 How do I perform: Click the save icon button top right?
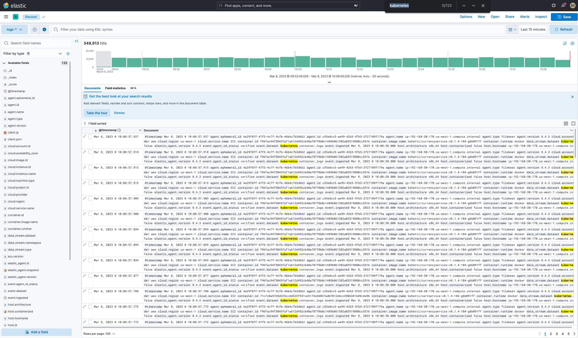click(564, 17)
